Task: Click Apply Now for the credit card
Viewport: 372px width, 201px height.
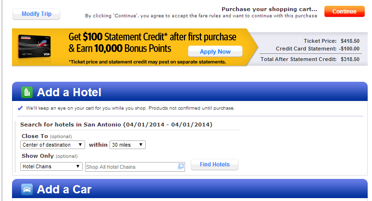Action: (x=215, y=51)
